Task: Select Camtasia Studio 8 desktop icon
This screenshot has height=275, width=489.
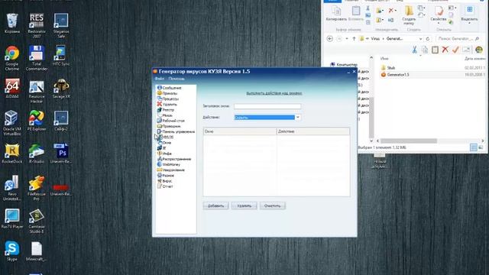Action: 37,221
